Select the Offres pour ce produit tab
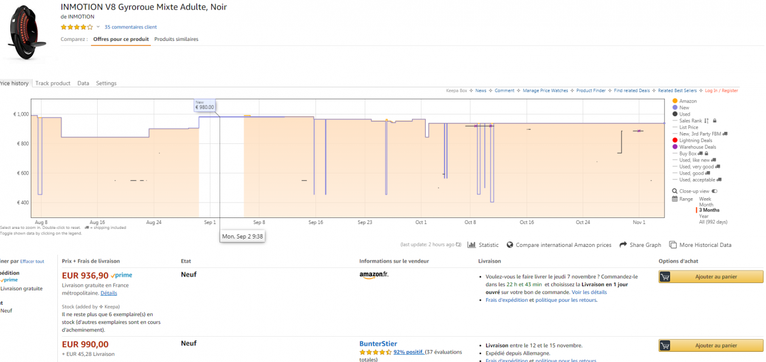Viewport: 766px width, 362px height. [x=121, y=39]
